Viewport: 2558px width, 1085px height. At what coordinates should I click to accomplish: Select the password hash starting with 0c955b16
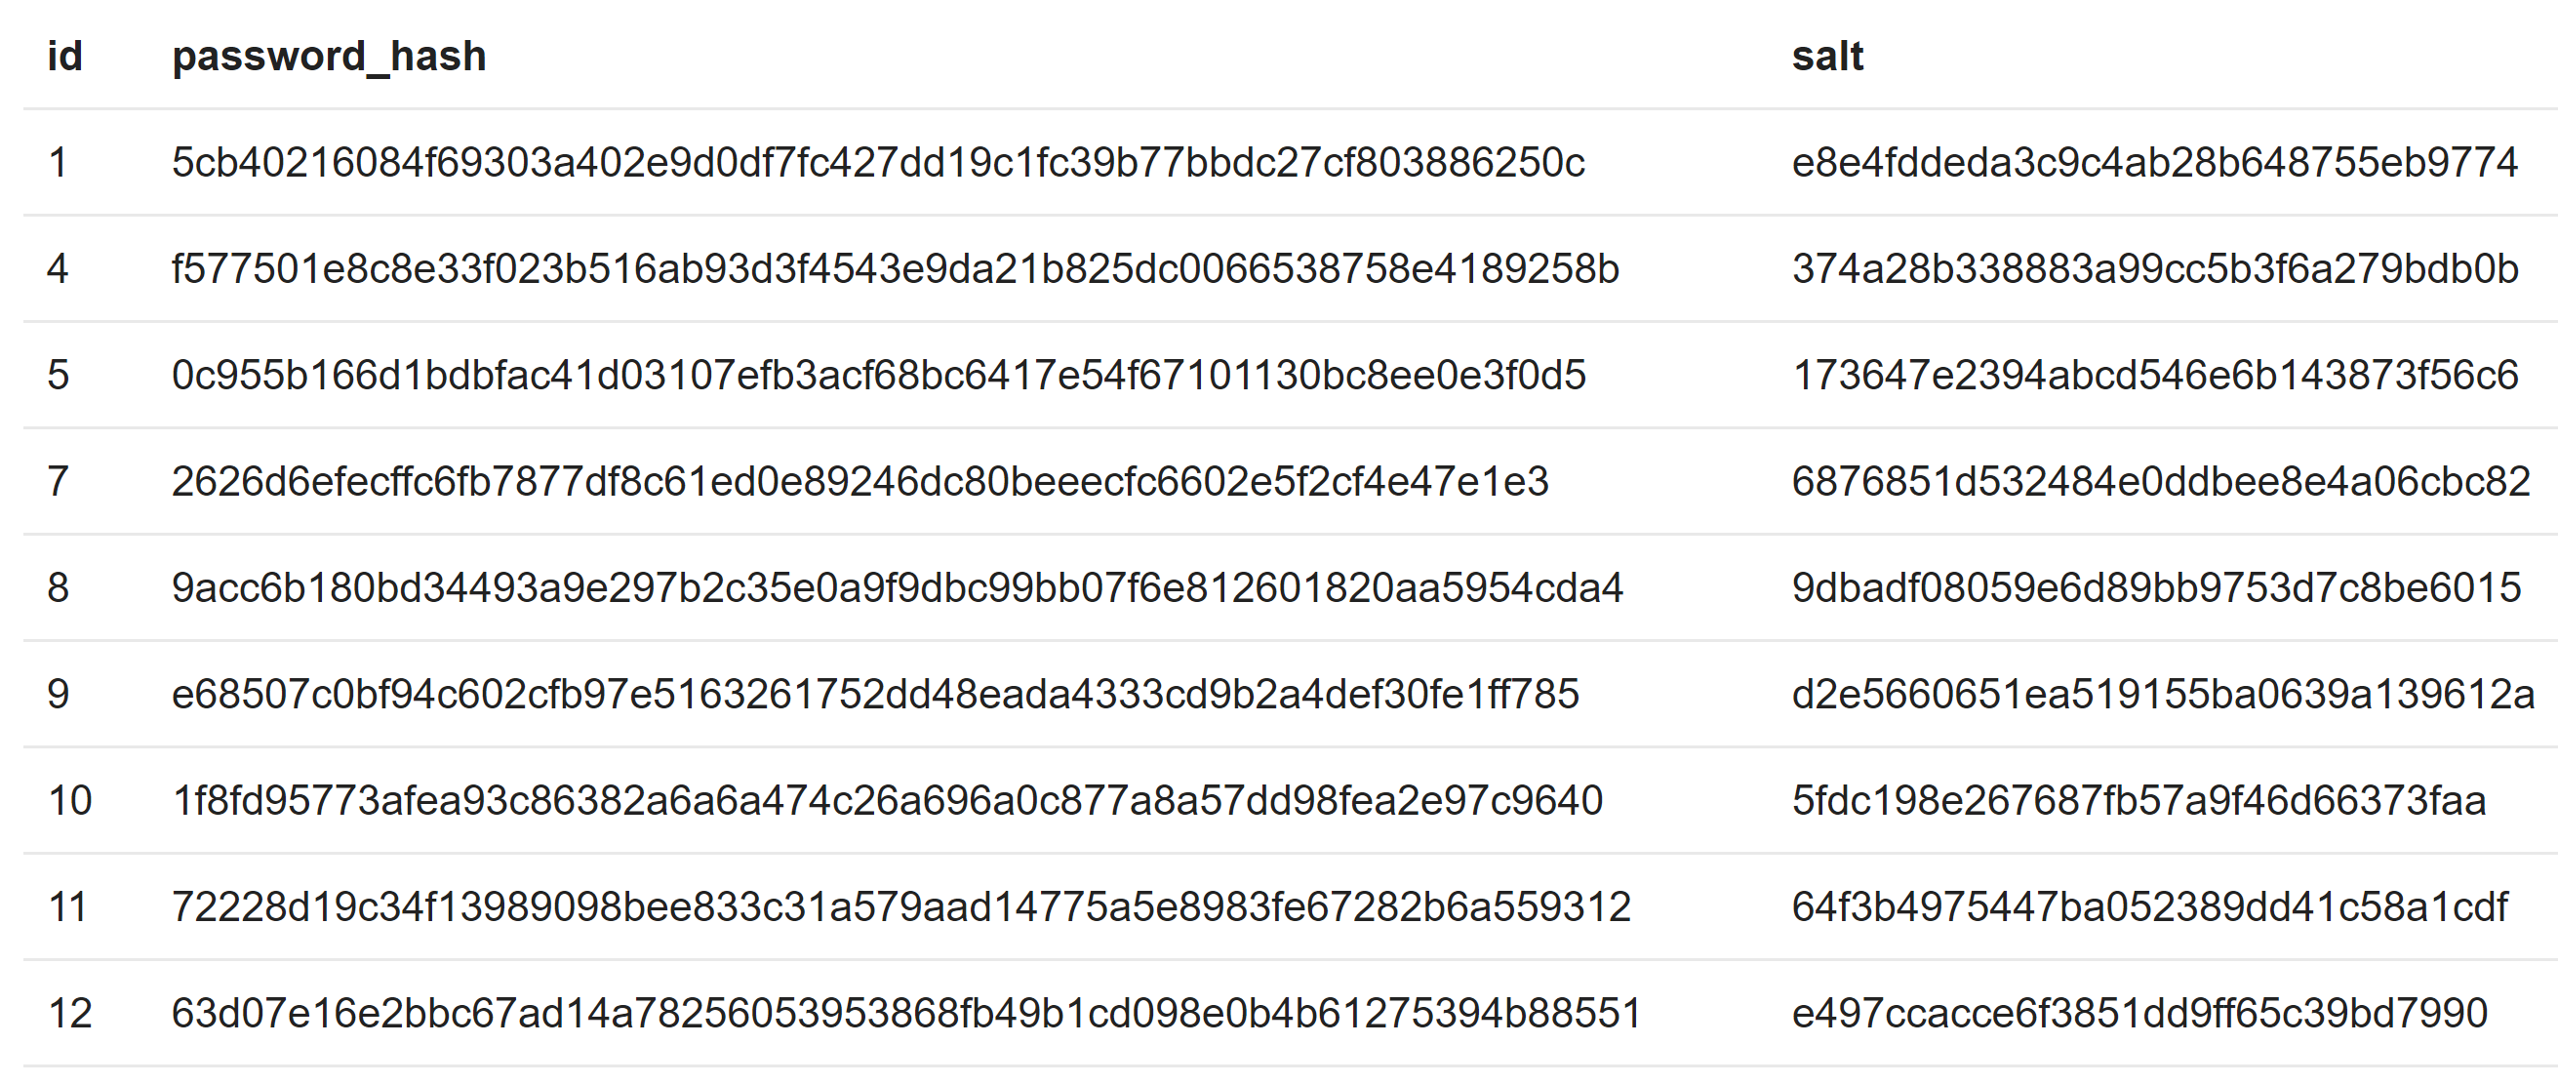pos(878,376)
